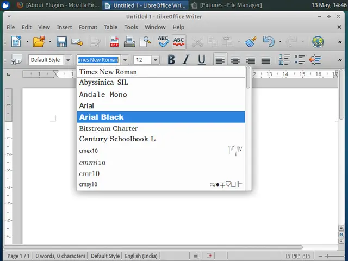Open the Insert menu
This screenshot has height=261, width=348.
[x=64, y=27]
